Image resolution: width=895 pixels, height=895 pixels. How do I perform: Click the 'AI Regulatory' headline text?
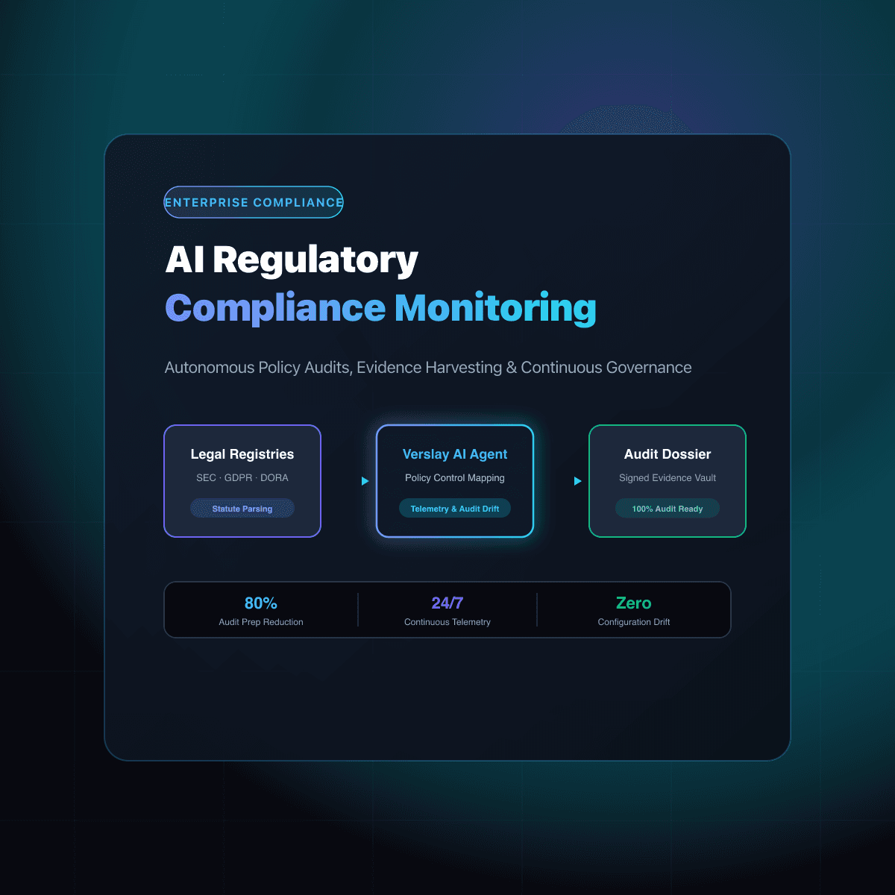[x=292, y=261]
